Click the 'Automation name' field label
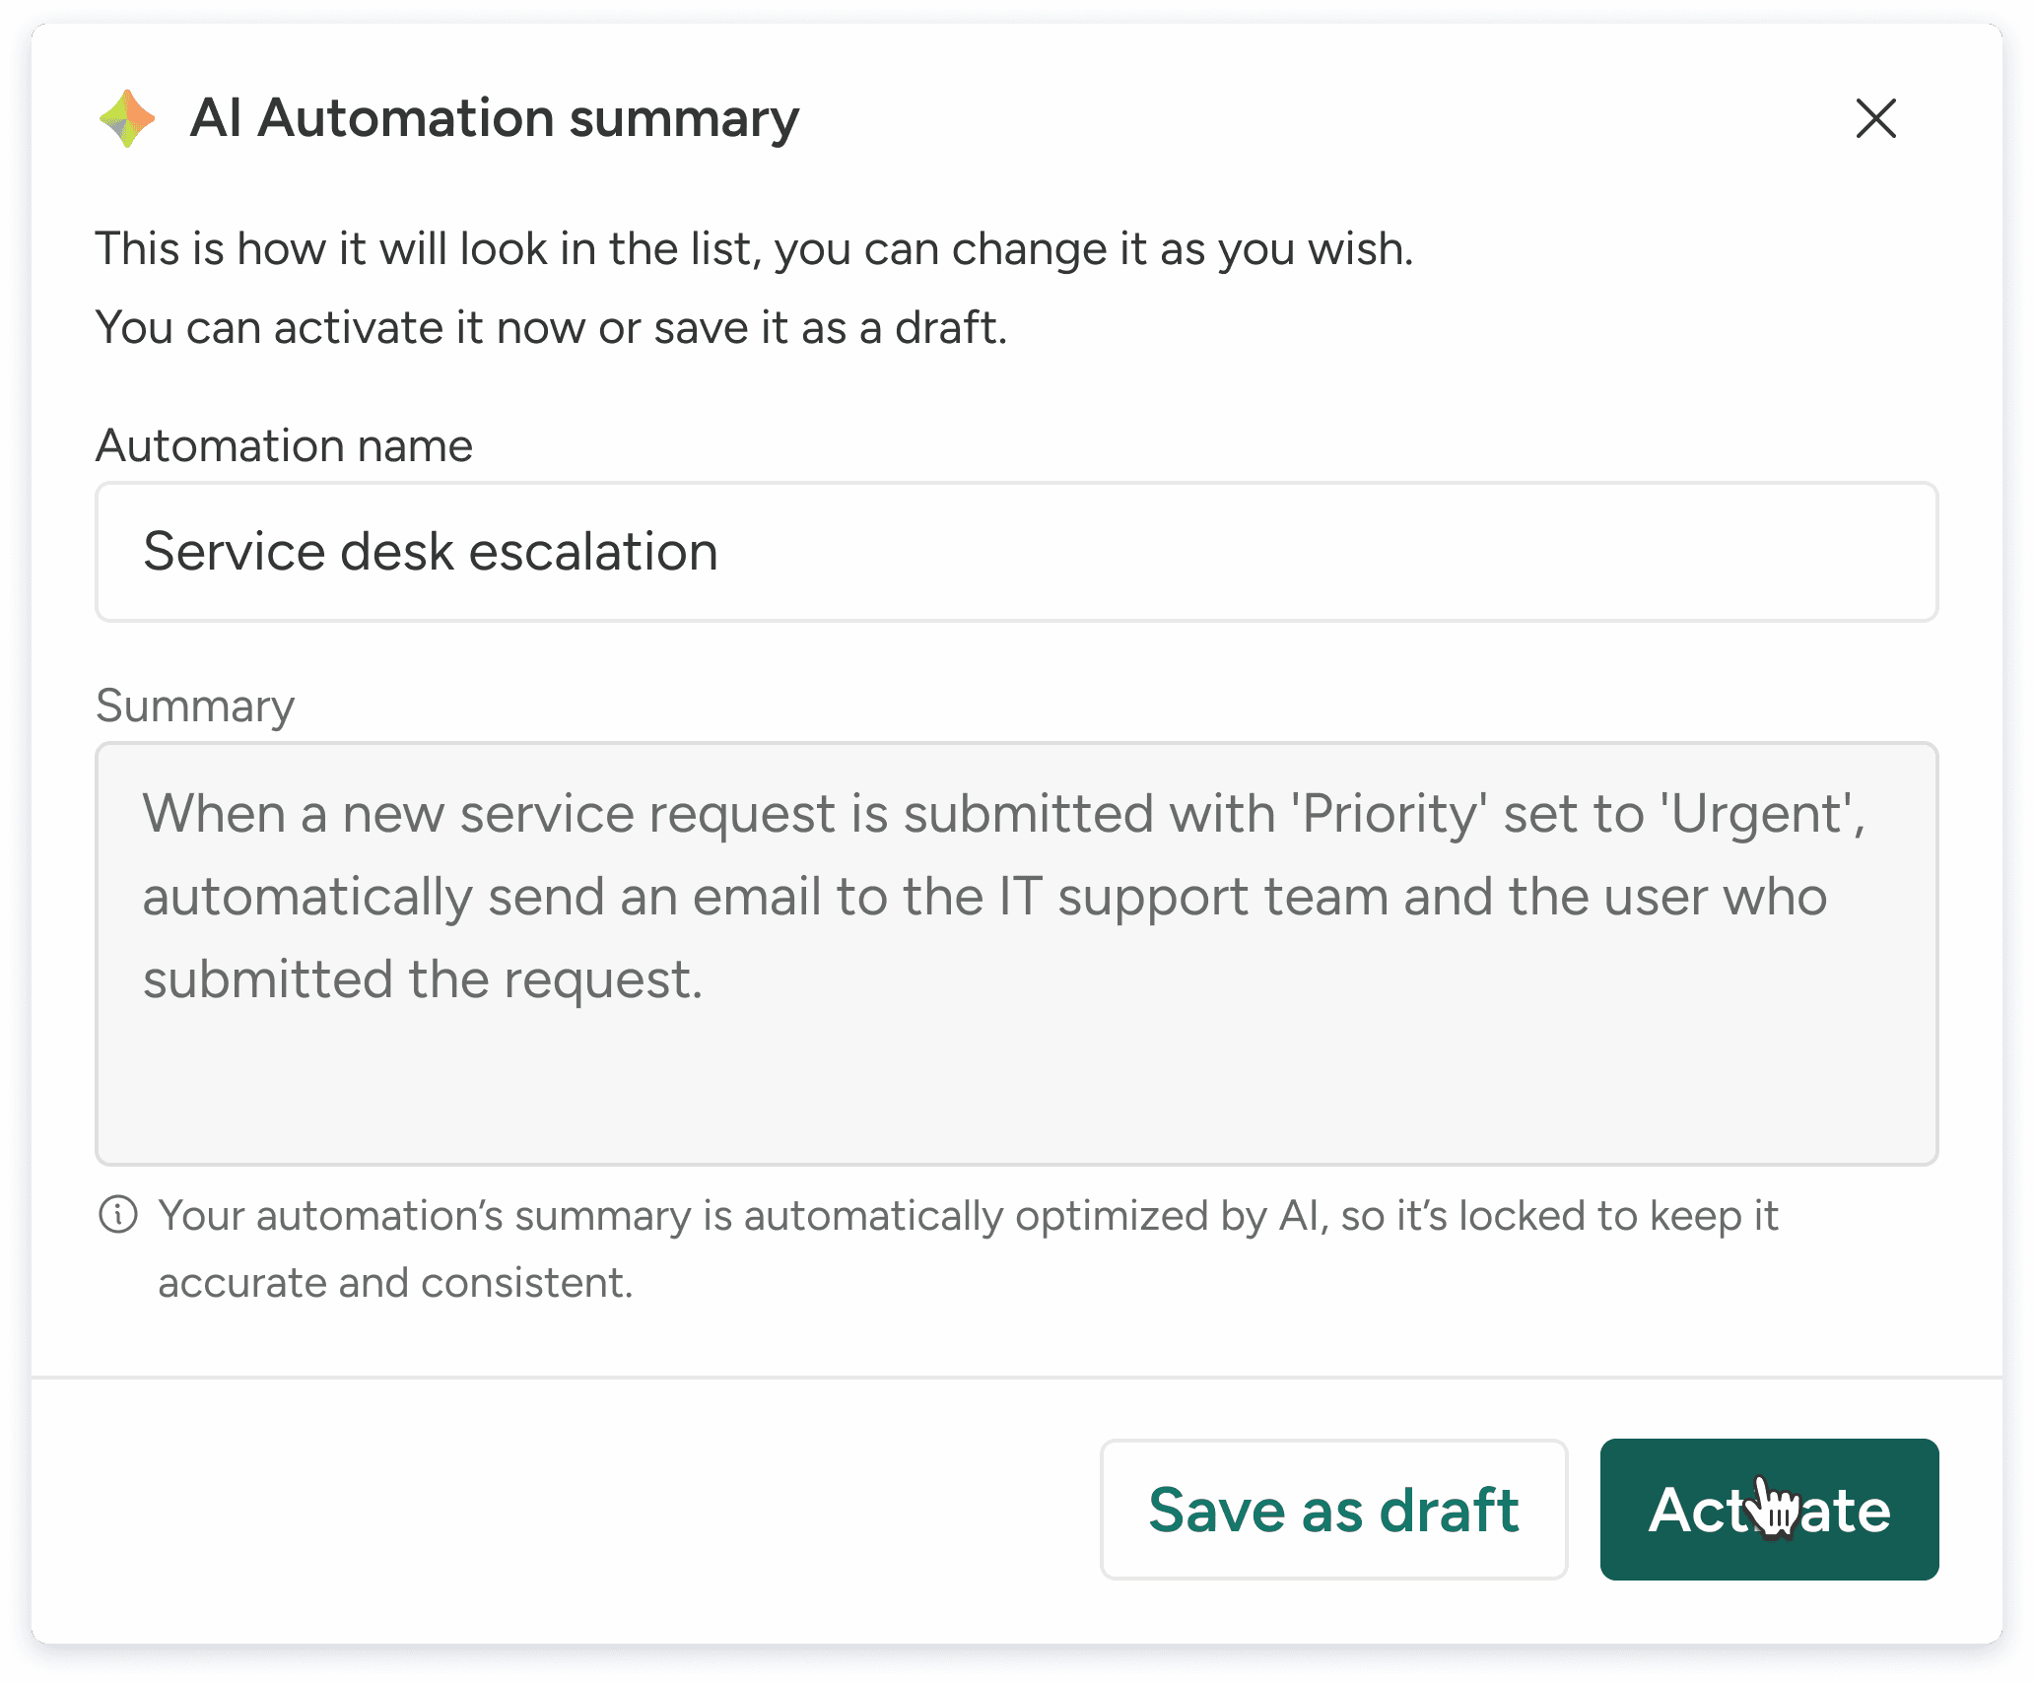The image size is (2034, 1683). point(284,445)
